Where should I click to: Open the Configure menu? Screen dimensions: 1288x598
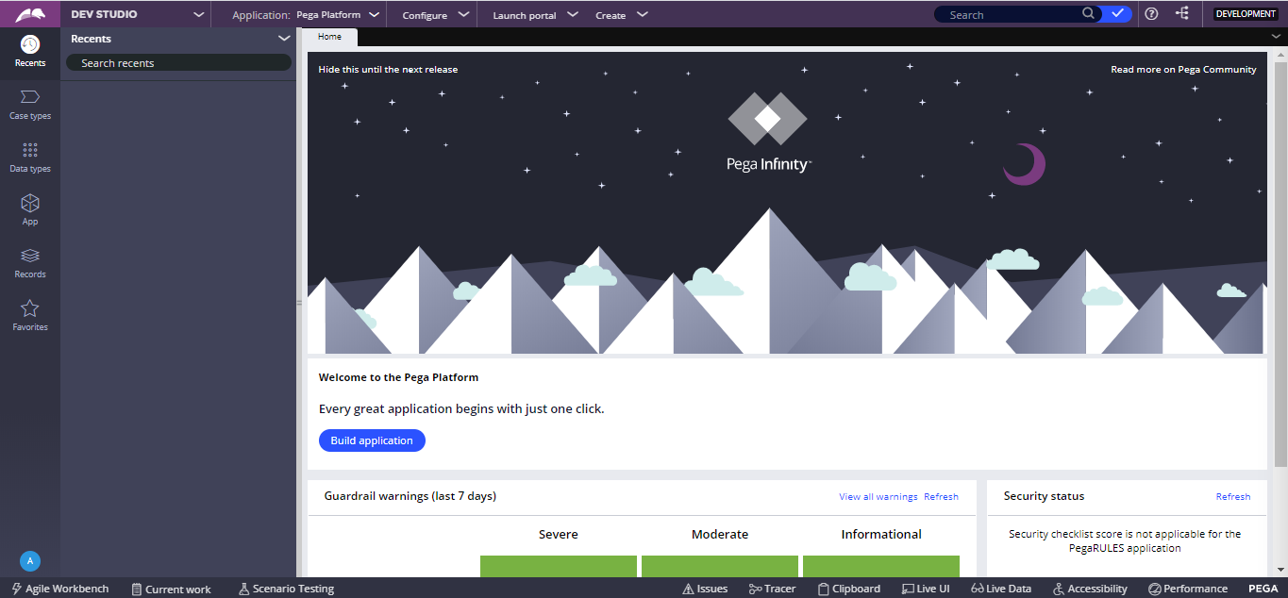coord(435,14)
